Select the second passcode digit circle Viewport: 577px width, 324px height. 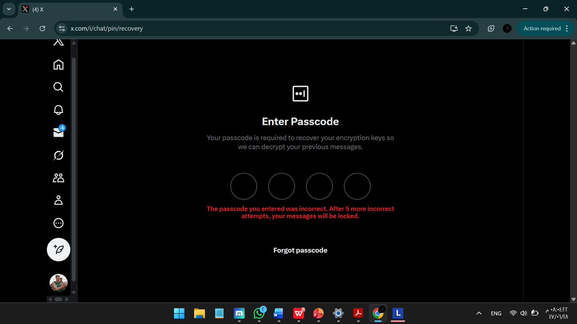coord(281,186)
